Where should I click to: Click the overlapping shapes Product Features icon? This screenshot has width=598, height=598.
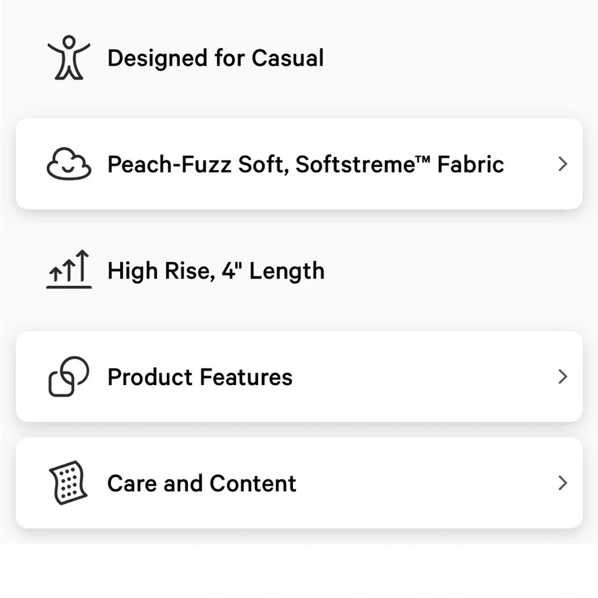pyautogui.click(x=69, y=377)
